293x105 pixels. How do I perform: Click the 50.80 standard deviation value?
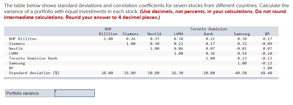click(153, 73)
